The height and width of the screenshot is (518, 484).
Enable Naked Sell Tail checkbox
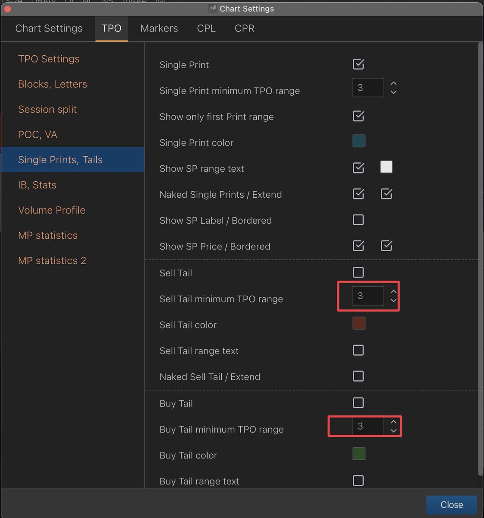pyautogui.click(x=358, y=376)
